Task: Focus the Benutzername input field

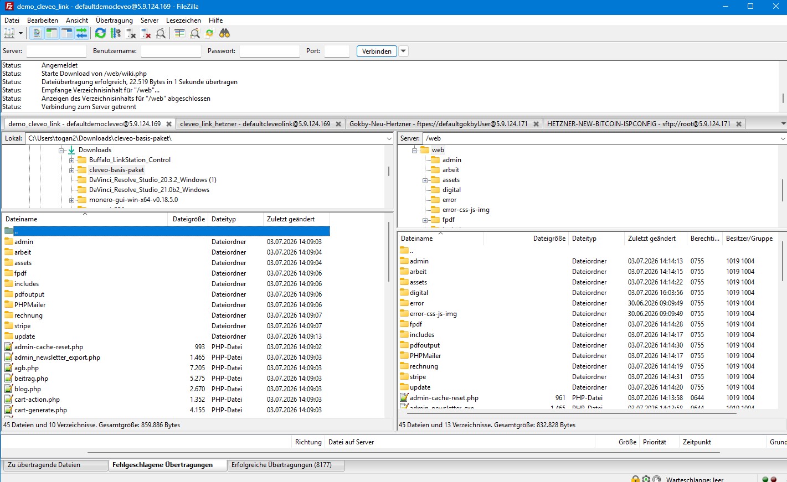Action: [x=171, y=51]
